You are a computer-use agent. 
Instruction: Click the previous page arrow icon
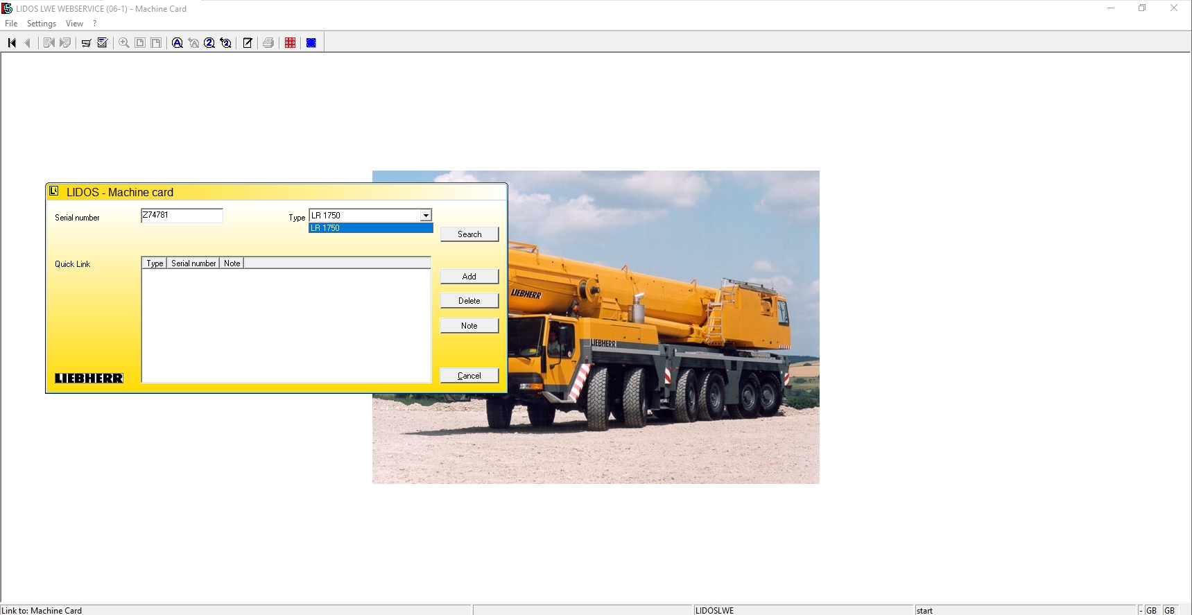click(x=28, y=43)
